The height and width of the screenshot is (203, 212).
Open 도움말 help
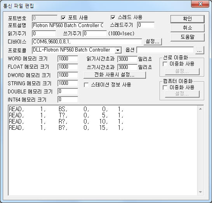click(x=187, y=37)
